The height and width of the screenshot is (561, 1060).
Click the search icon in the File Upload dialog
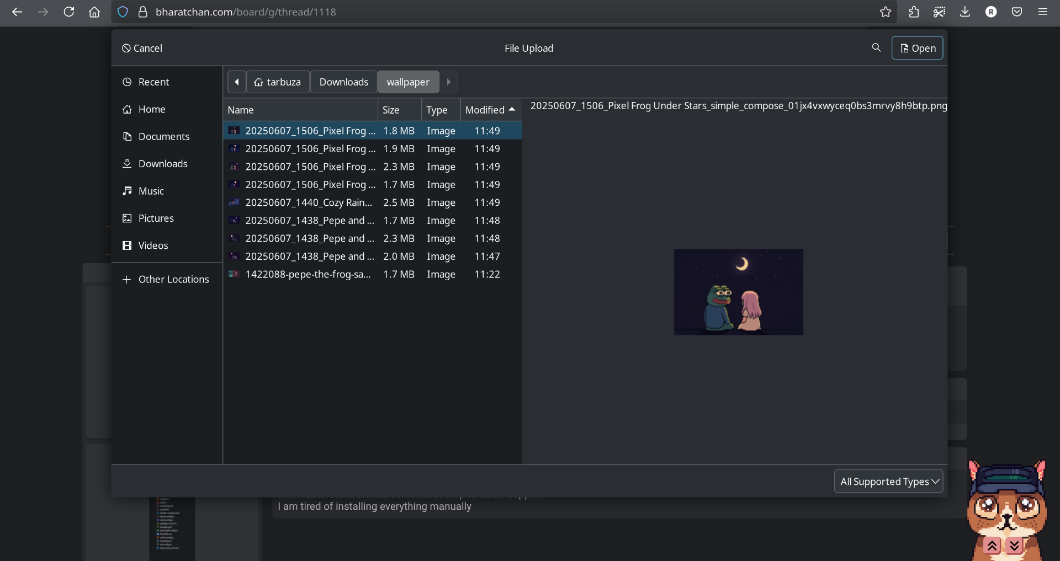(x=876, y=48)
